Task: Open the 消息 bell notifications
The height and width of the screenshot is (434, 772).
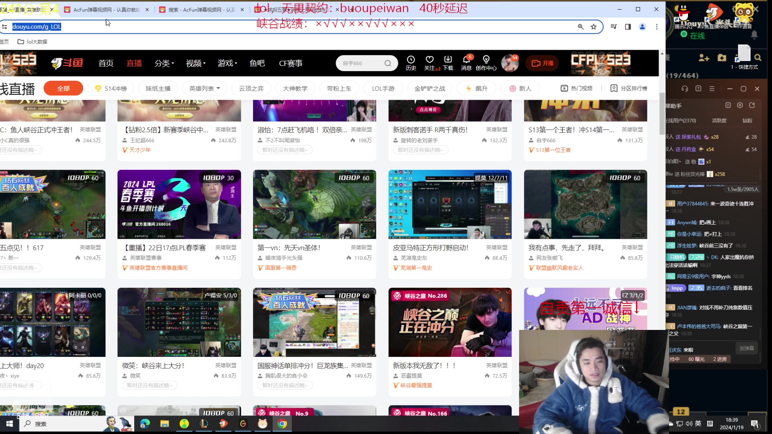Action: [466, 60]
